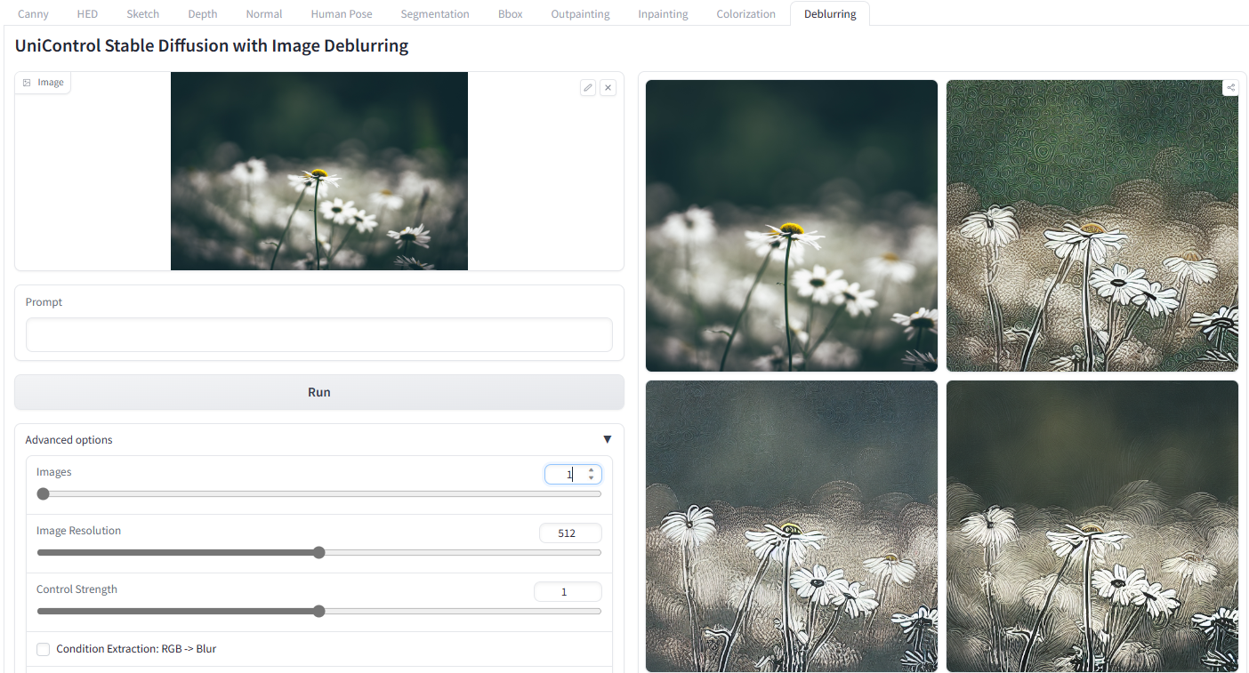
Task: Open the Colorization tab
Action: [745, 13]
